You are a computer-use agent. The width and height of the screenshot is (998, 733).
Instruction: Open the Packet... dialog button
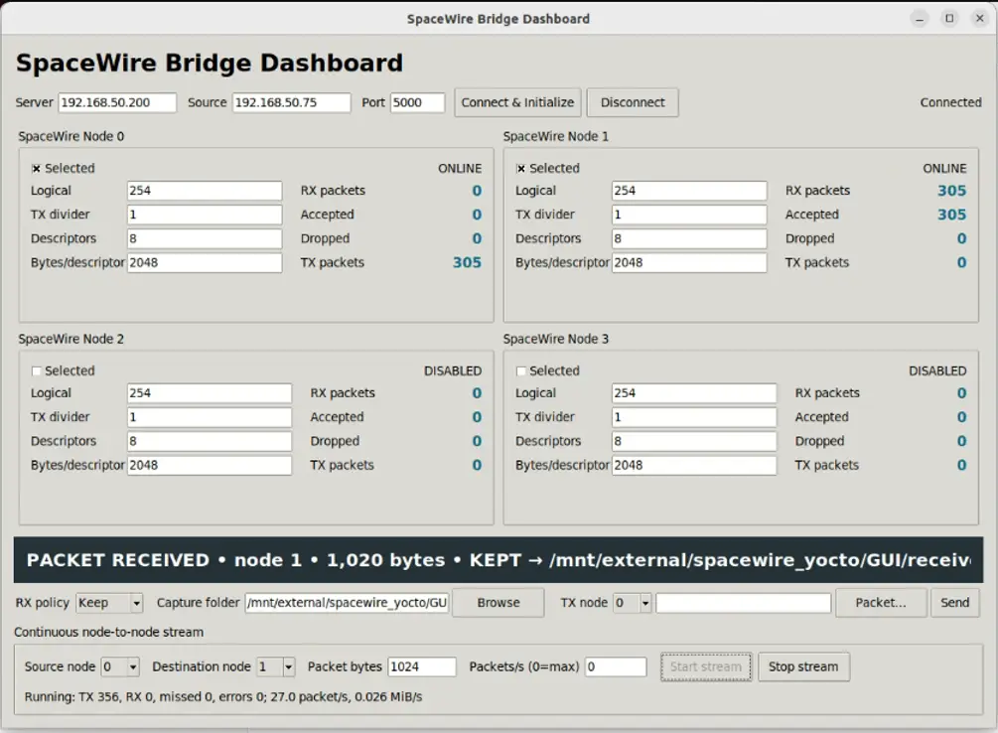click(x=881, y=603)
